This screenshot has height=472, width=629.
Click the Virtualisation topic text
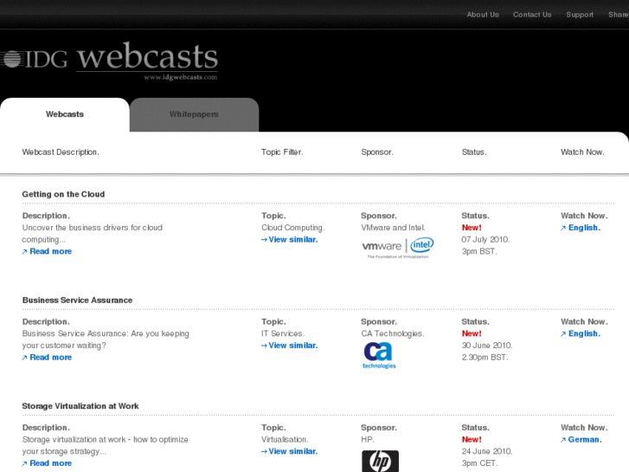pyautogui.click(x=285, y=439)
